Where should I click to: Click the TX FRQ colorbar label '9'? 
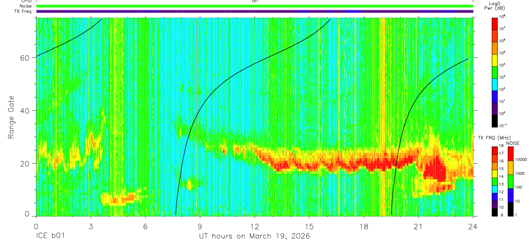click(x=502, y=215)
